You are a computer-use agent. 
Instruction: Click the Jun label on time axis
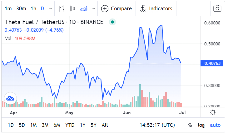127,113
